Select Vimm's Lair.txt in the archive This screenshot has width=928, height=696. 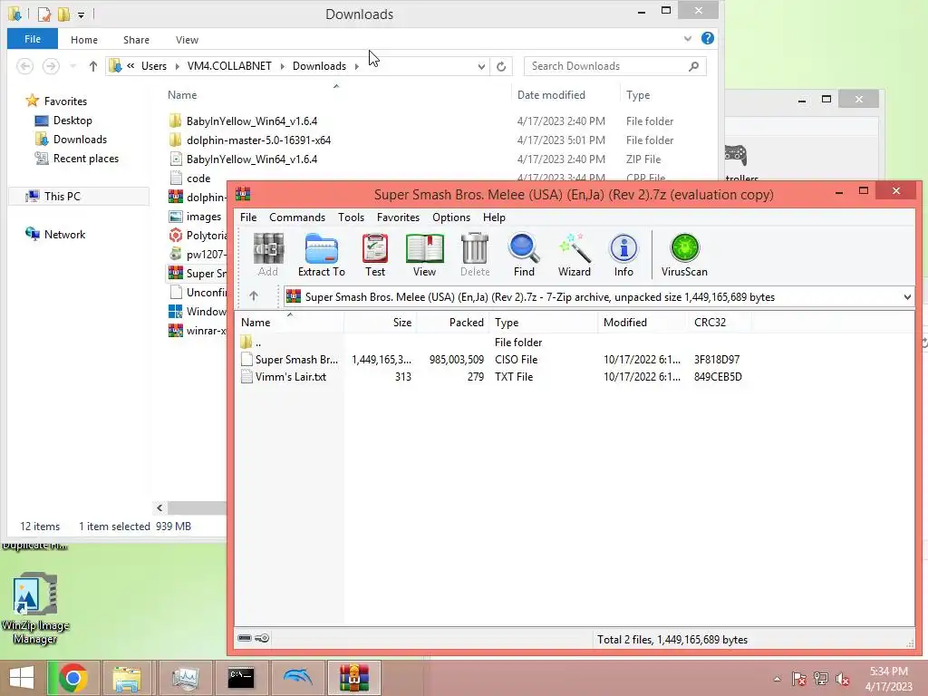[x=290, y=376]
